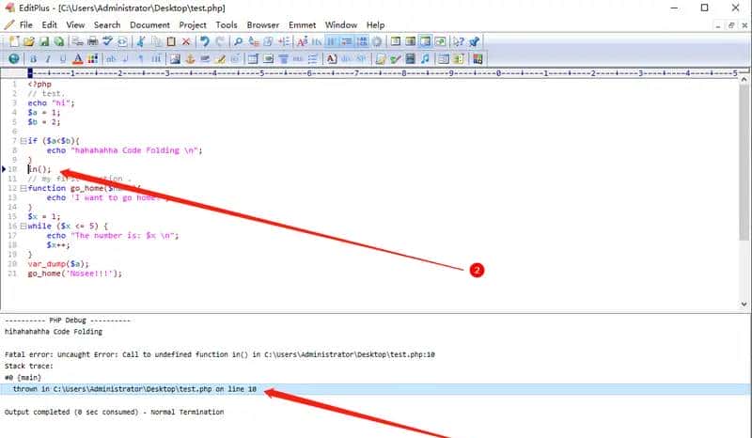Open Find with the magnifier icon

tap(238, 41)
